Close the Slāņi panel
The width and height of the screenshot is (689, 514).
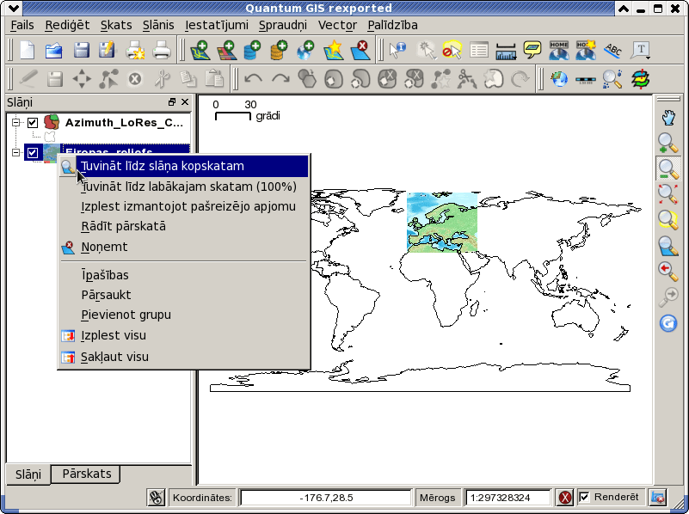coord(185,101)
